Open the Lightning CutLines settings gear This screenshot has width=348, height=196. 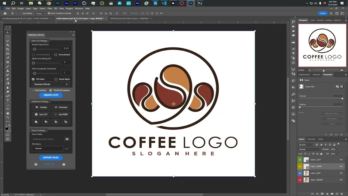coord(64,164)
